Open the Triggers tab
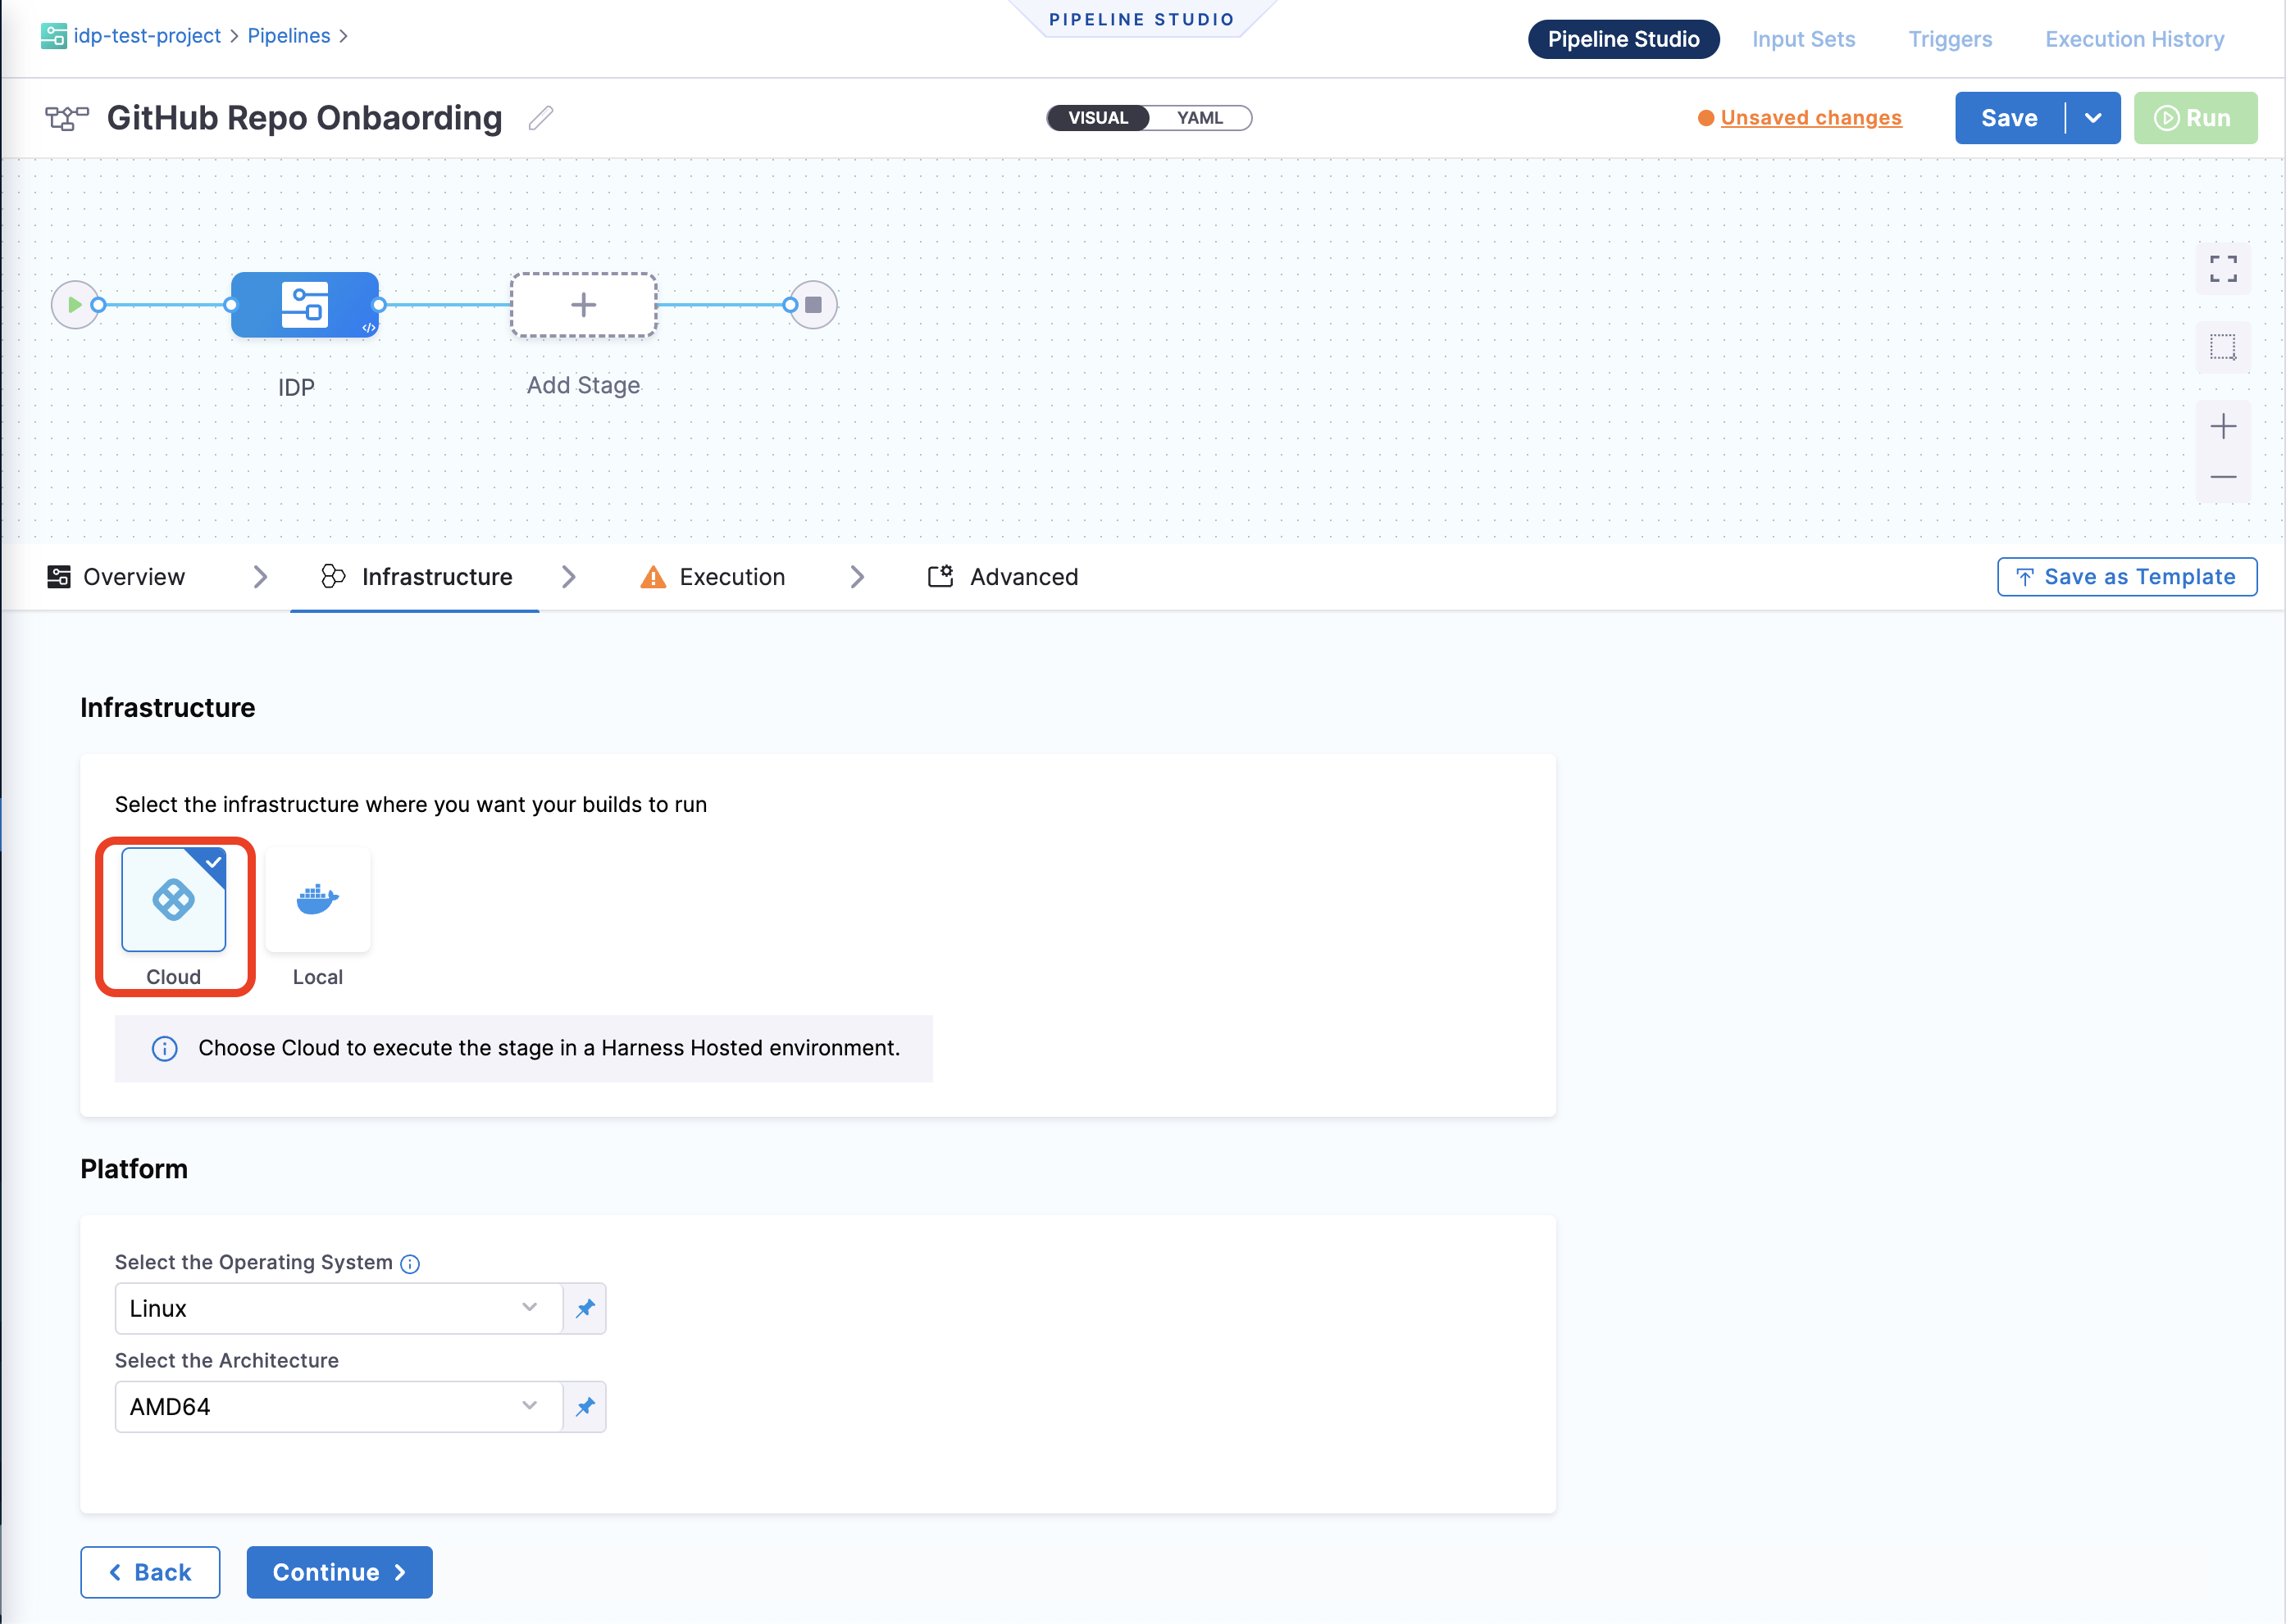This screenshot has height=1624, width=2286. [1949, 39]
